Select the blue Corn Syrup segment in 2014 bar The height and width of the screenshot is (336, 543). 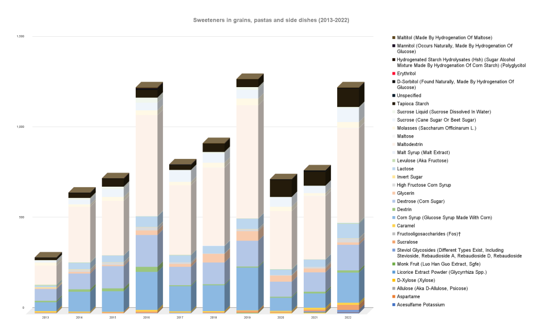point(79,301)
